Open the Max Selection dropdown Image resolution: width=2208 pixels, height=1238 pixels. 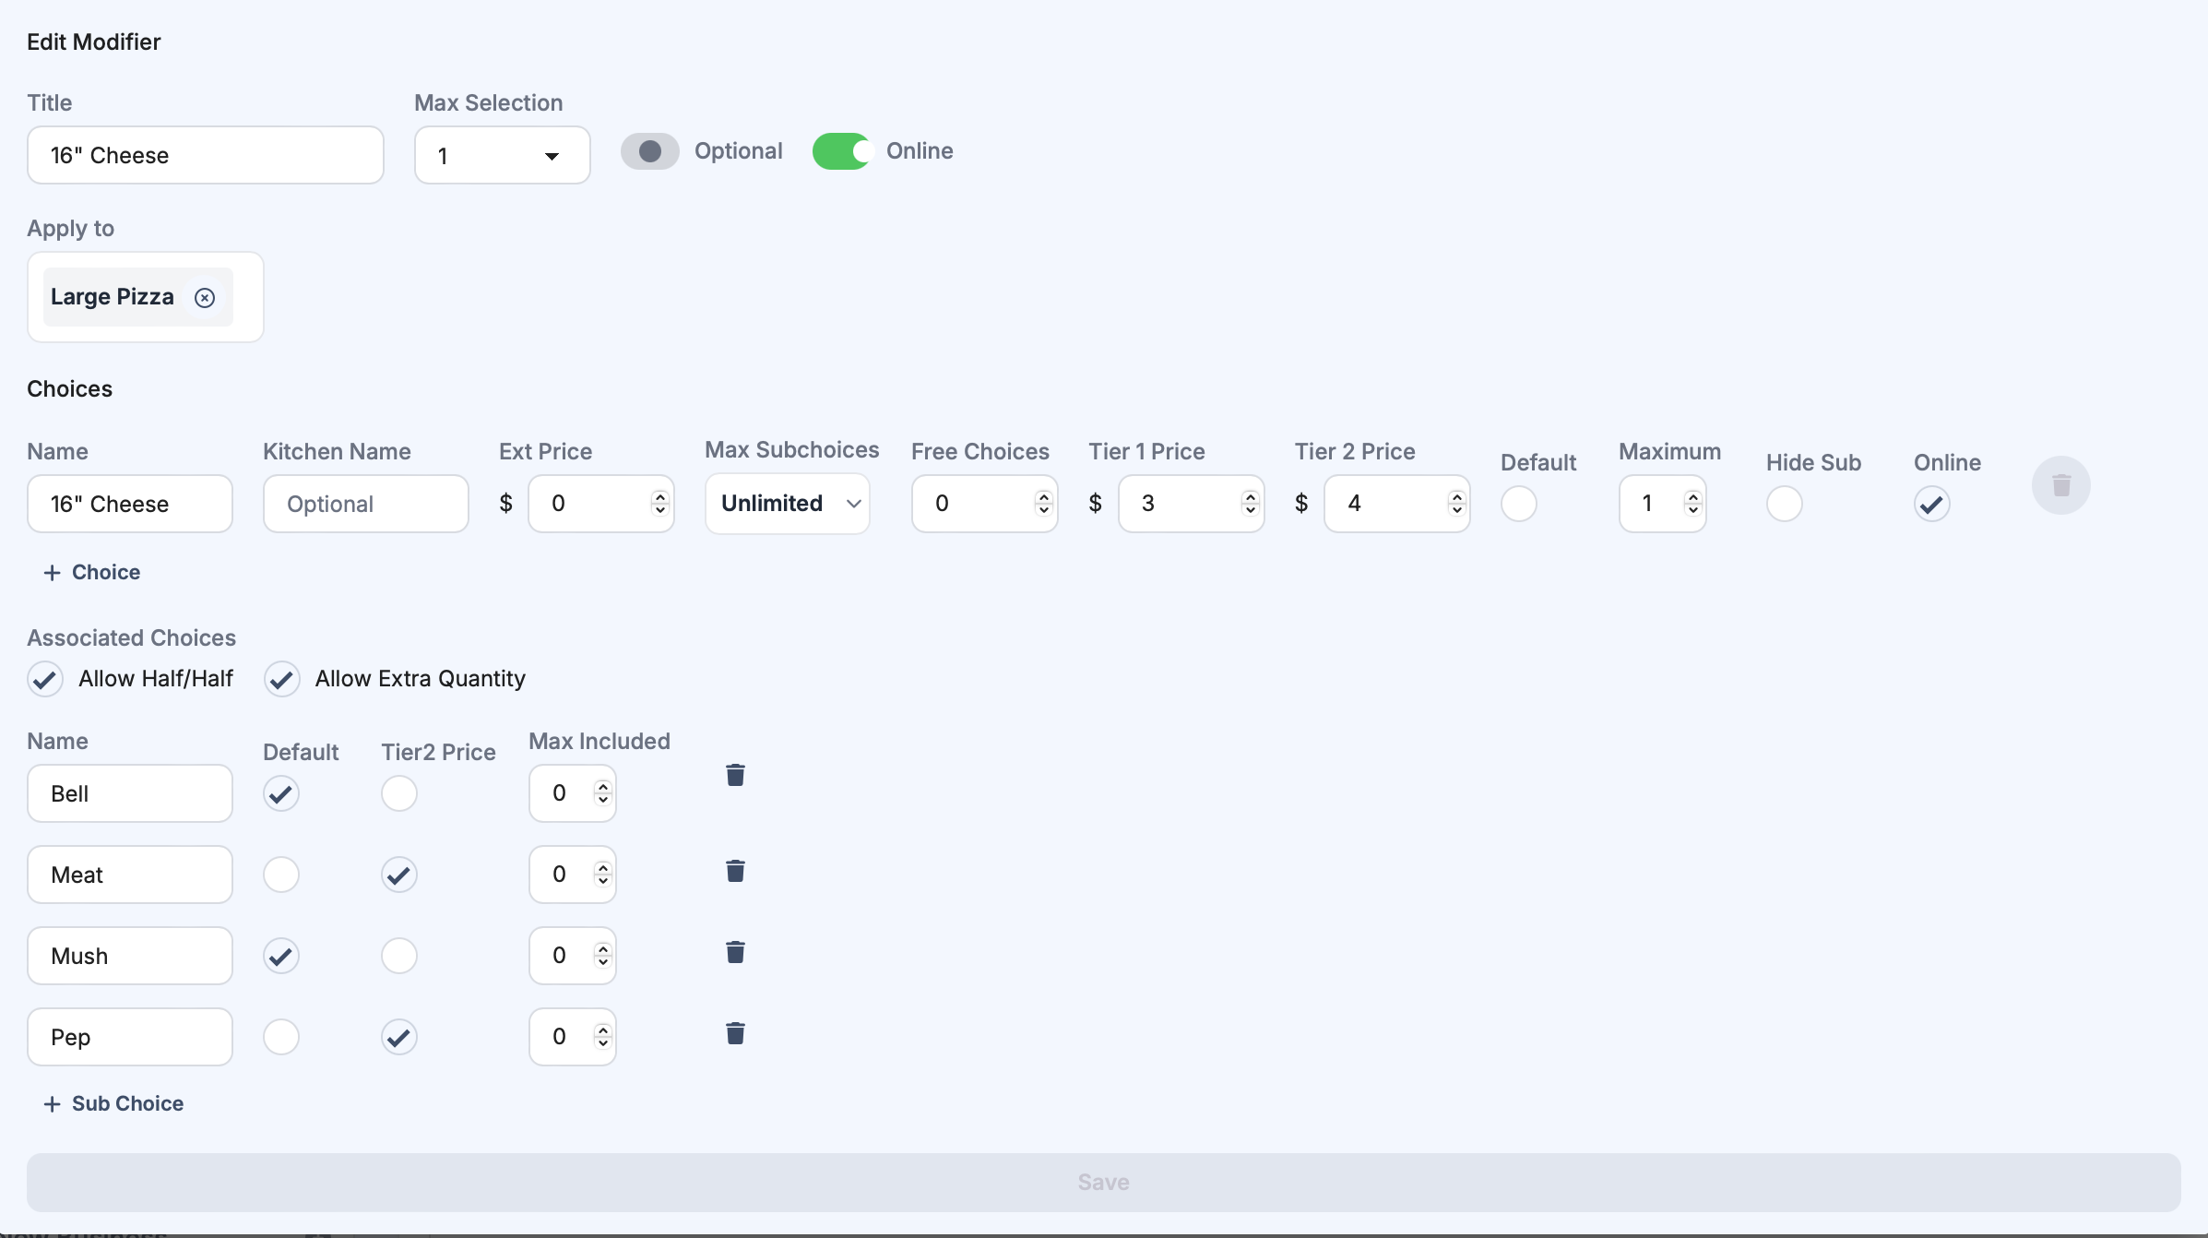click(x=501, y=155)
